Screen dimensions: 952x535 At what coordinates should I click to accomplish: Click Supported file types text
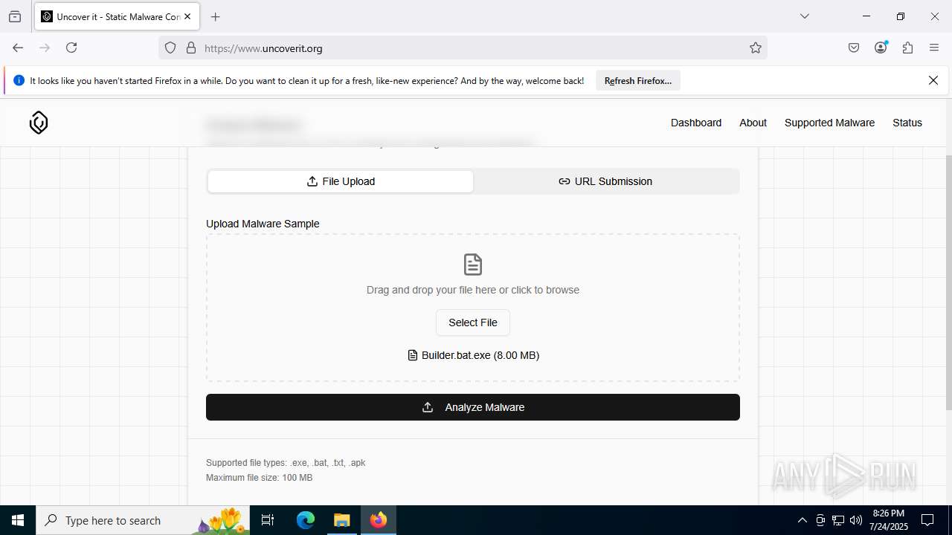(286, 463)
